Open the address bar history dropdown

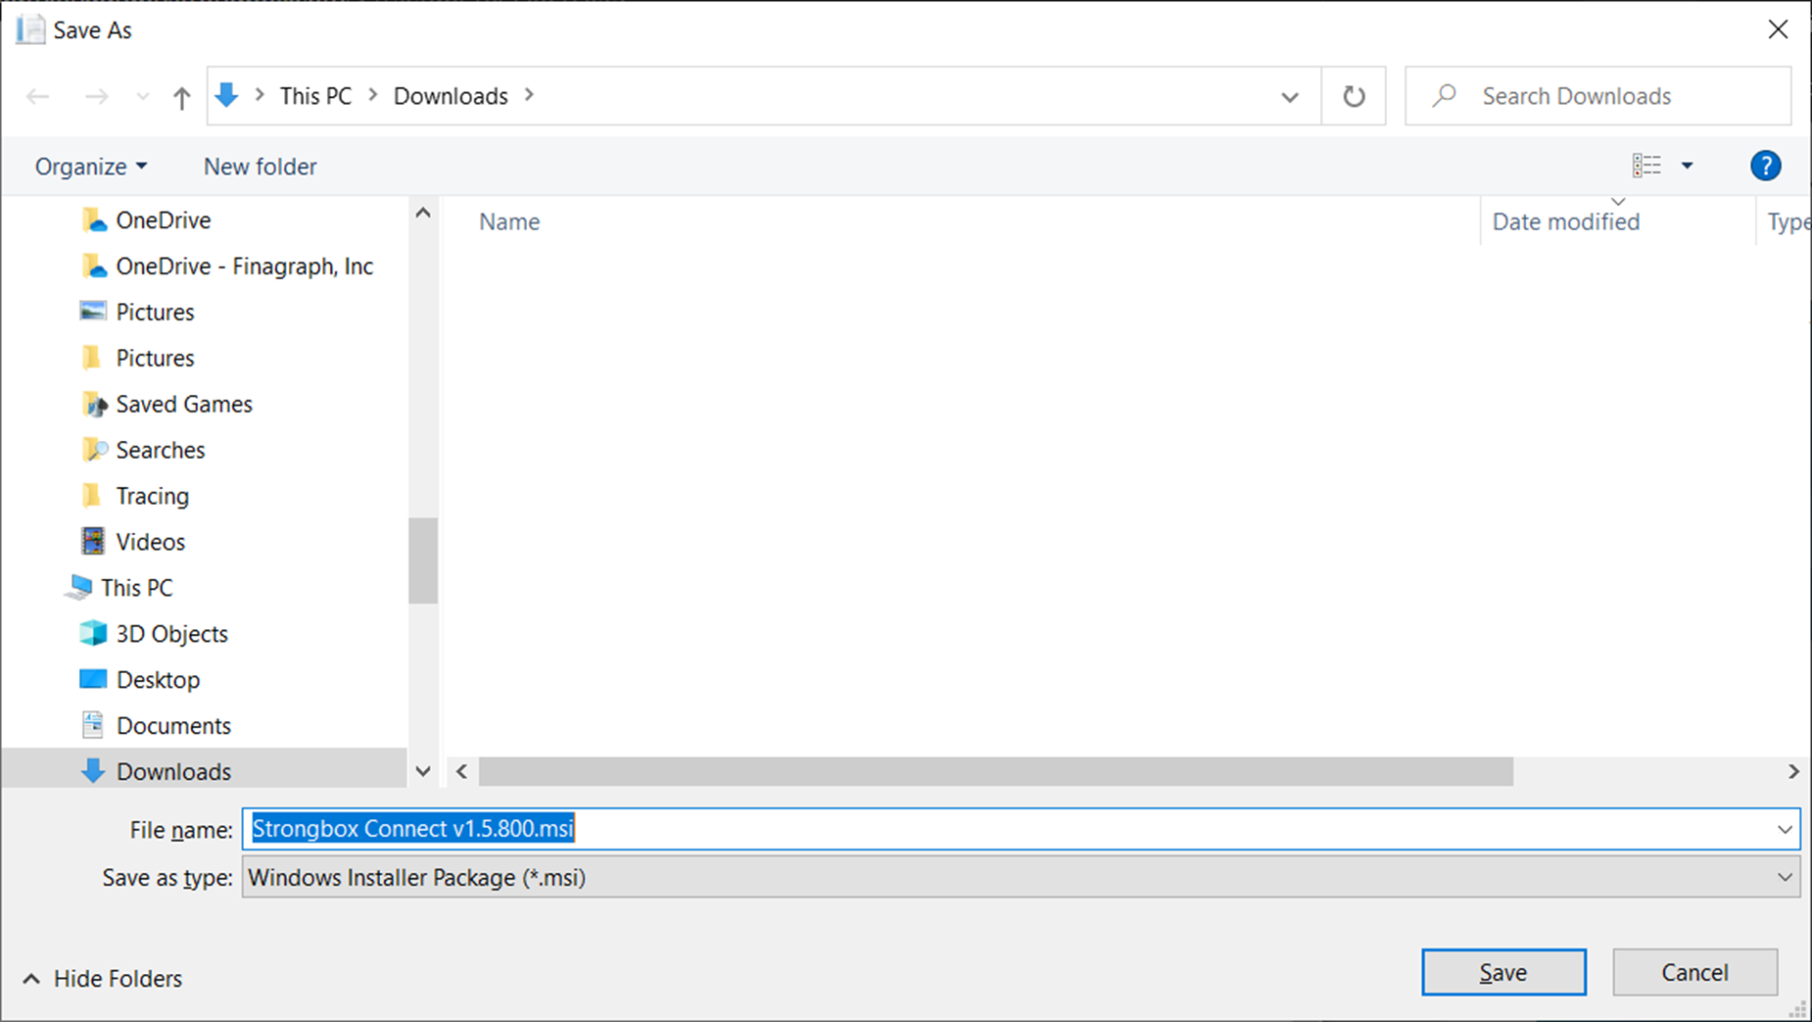[1290, 96]
